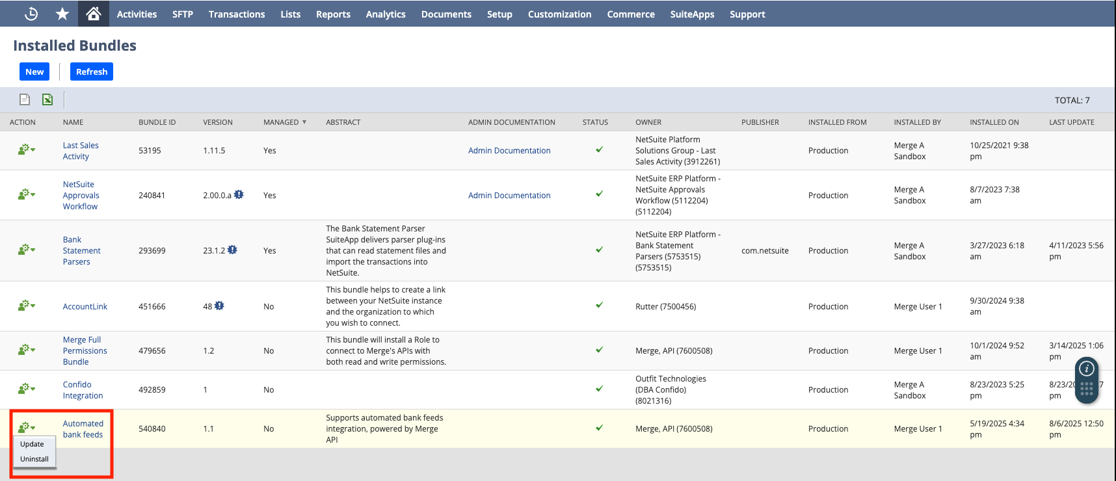This screenshot has width=1116, height=481.
Task: Select Update from the action menu
Action: click(x=32, y=444)
